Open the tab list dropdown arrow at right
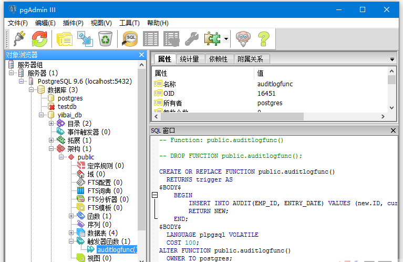The height and width of the screenshot is (262, 403). [x=392, y=59]
